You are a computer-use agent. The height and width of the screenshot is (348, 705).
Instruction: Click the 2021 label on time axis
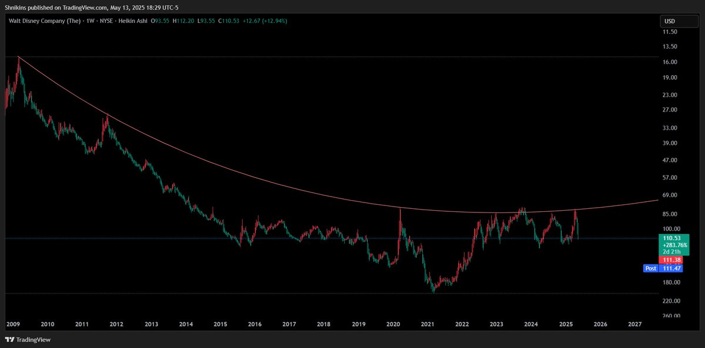coord(427,325)
